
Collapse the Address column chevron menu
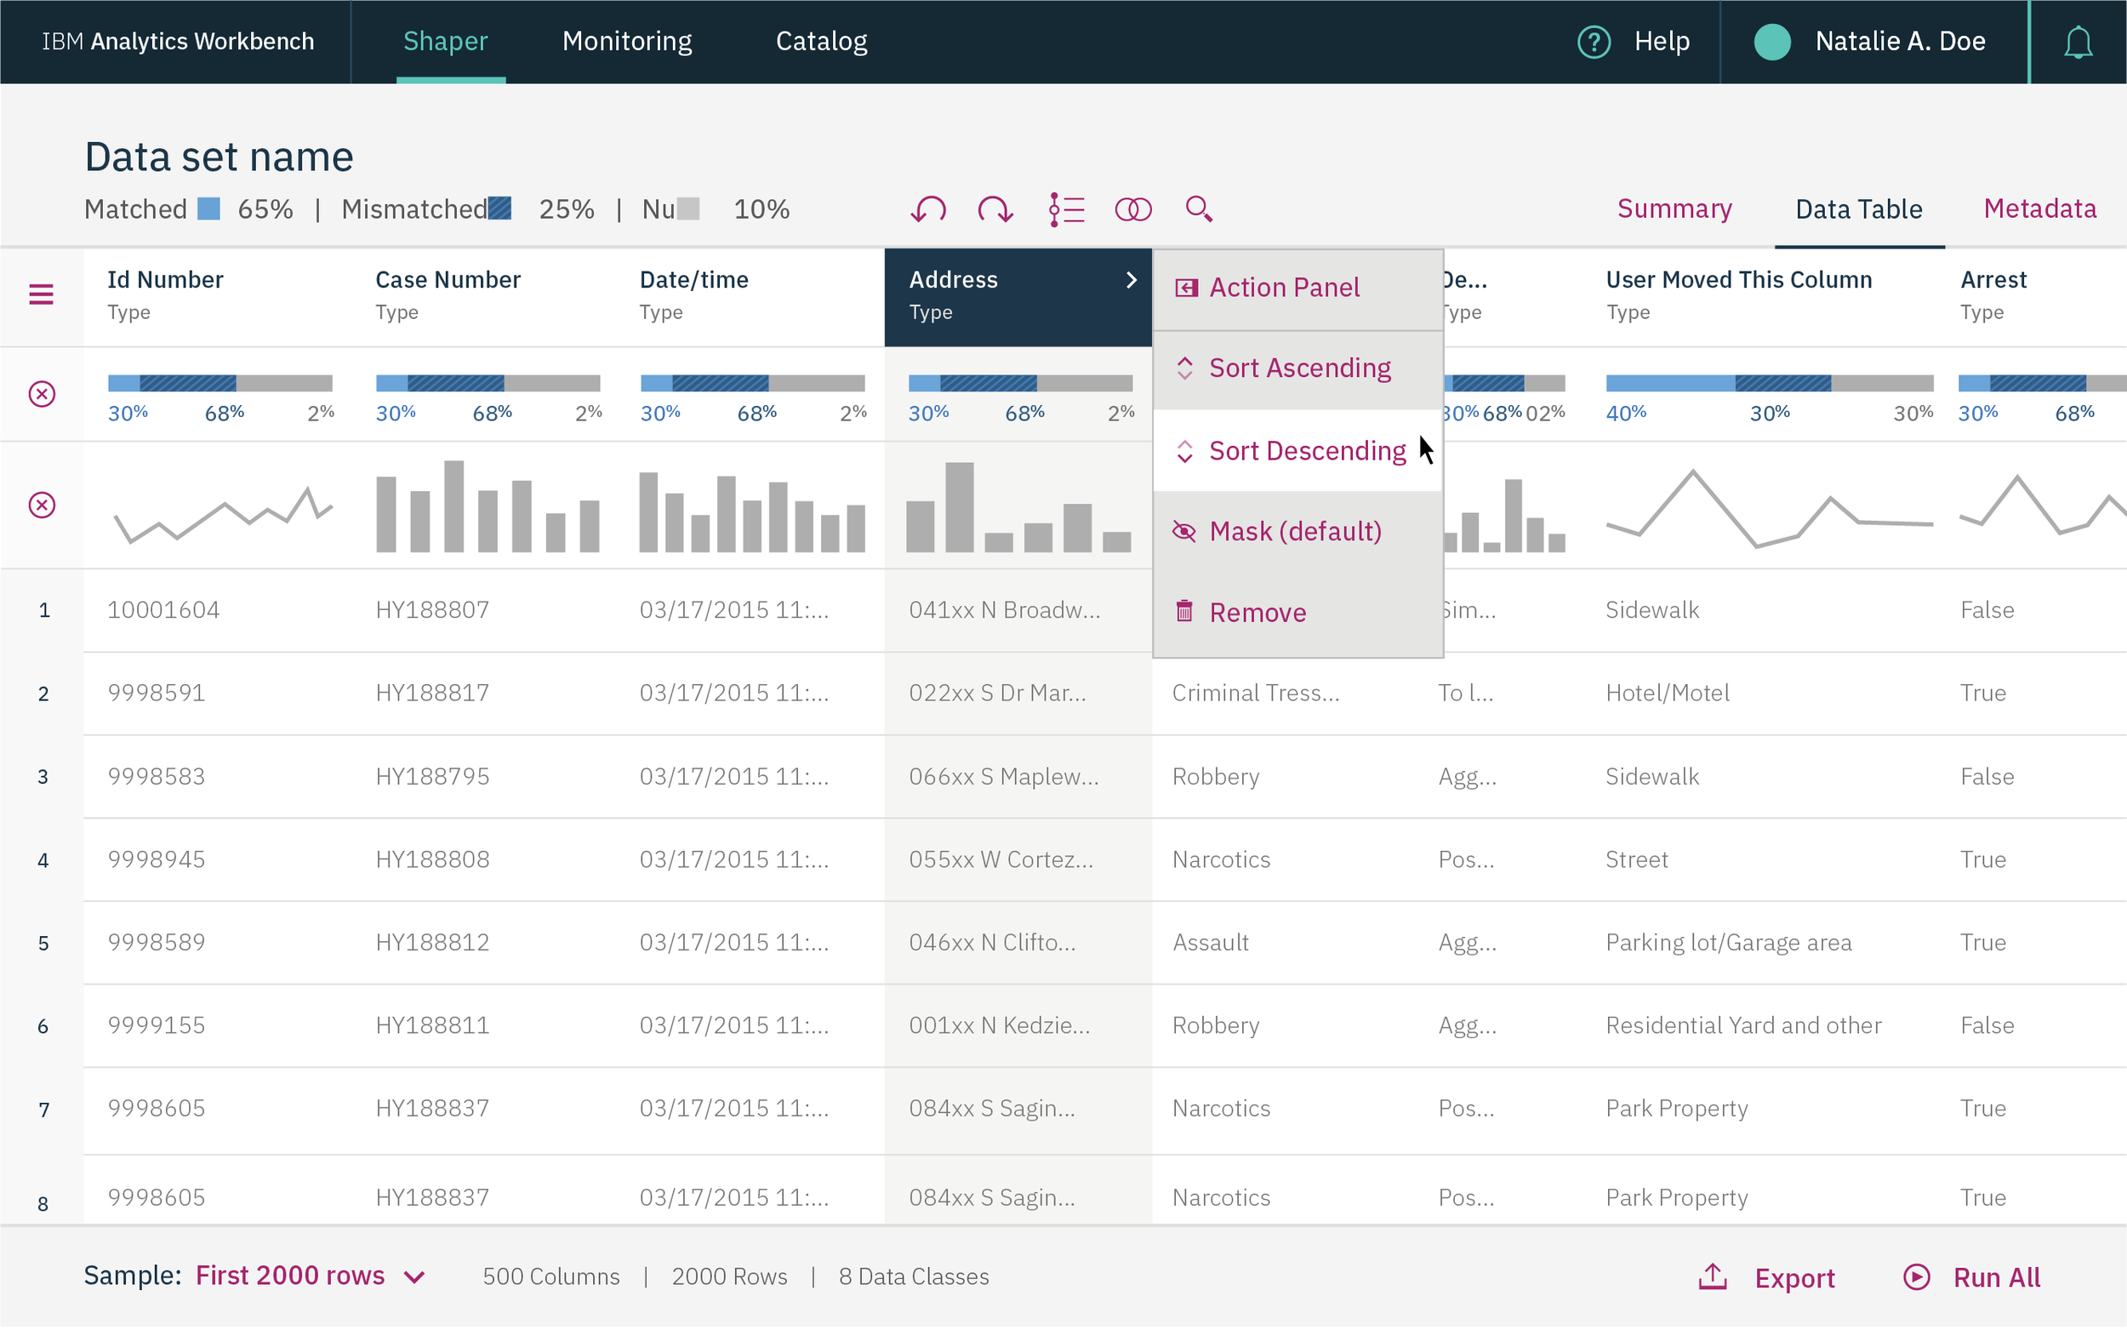tap(1132, 280)
